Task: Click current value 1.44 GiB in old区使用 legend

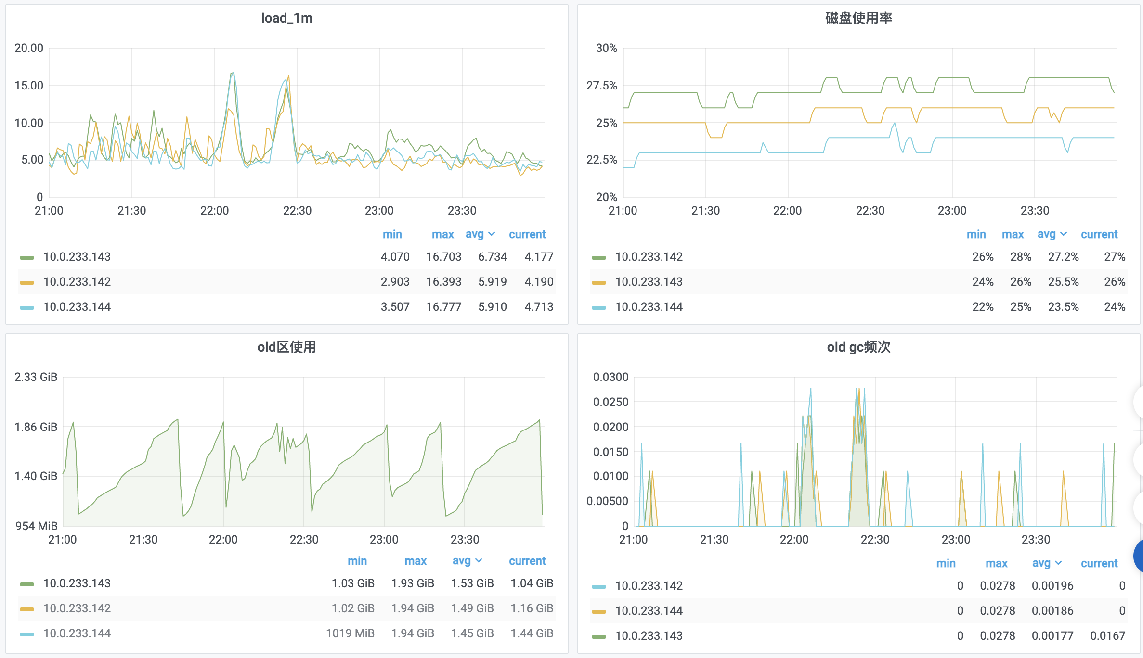Action: [532, 633]
